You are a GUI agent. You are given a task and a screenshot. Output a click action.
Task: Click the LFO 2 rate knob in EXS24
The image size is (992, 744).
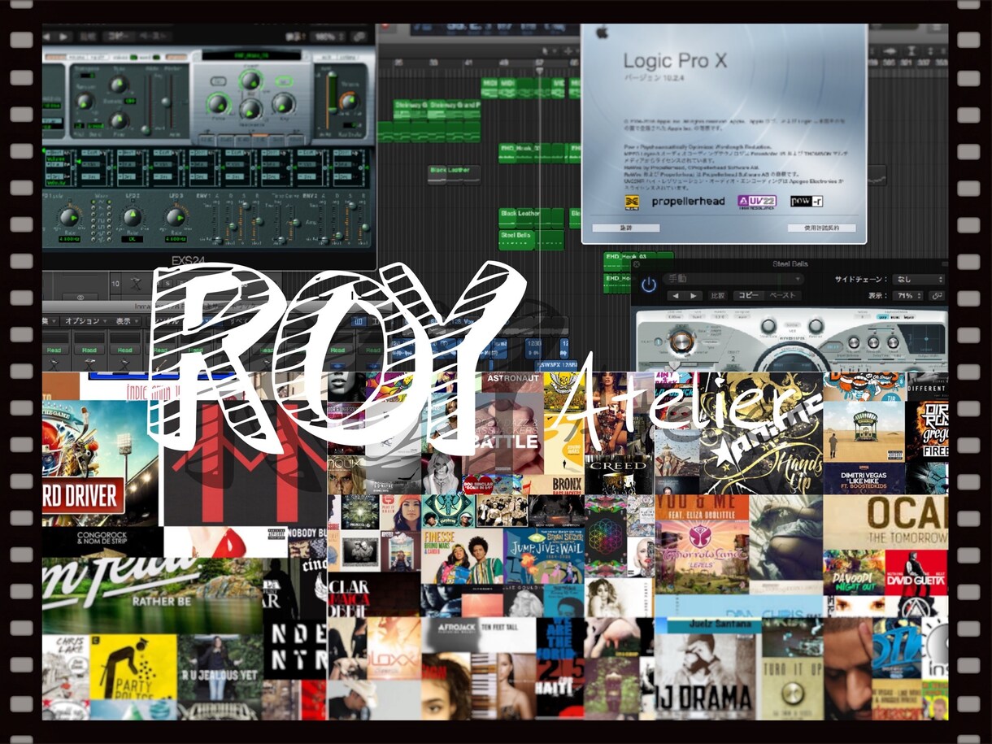(x=132, y=217)
